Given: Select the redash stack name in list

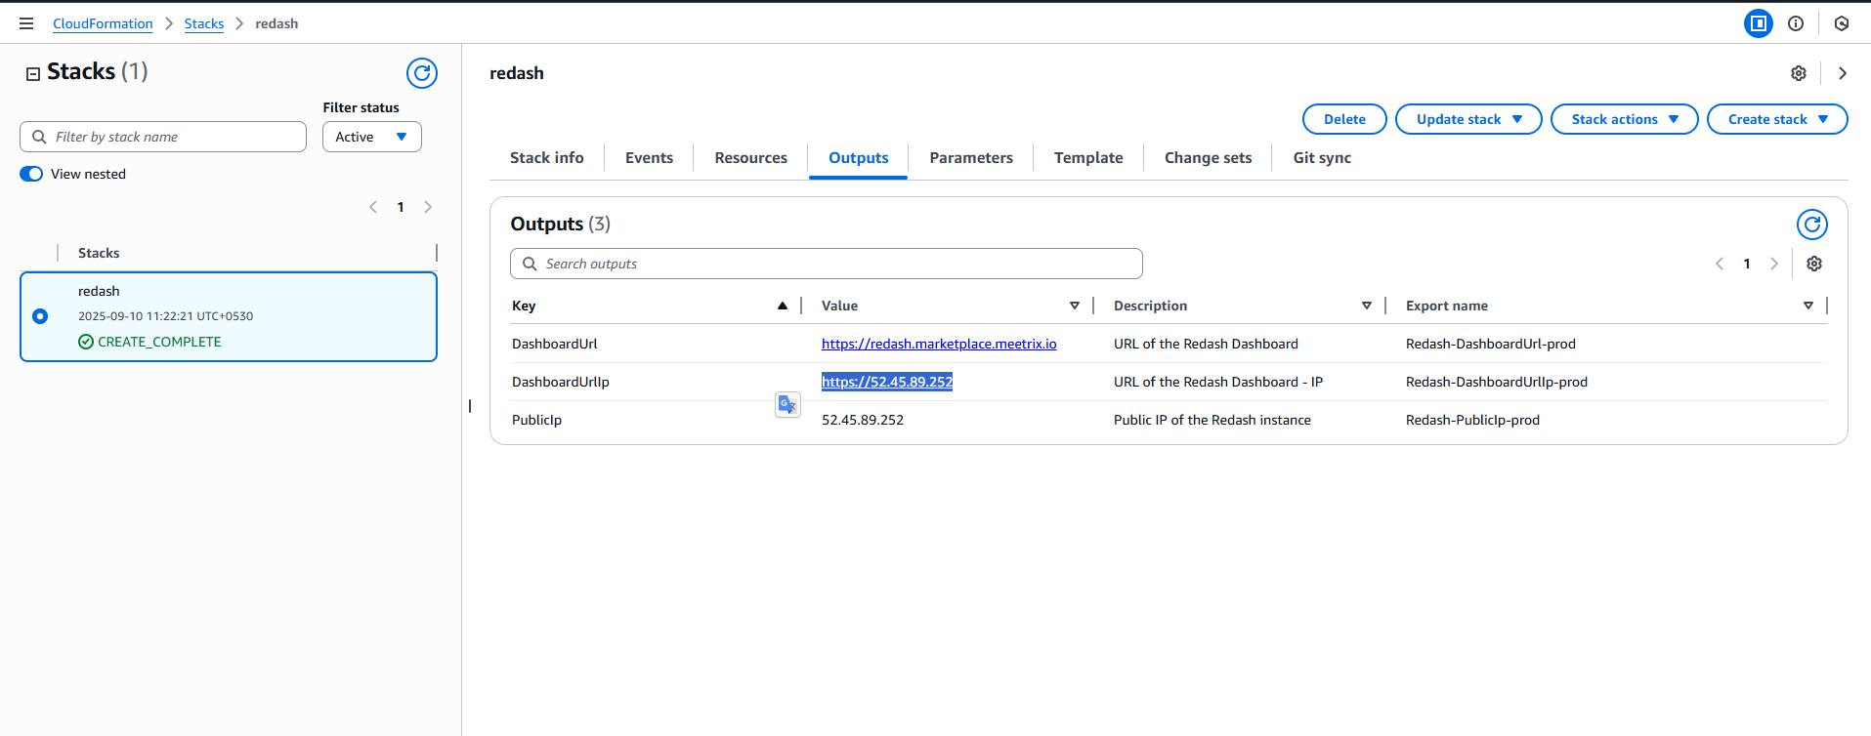Looking at the screenshot, I should (99, 291).
